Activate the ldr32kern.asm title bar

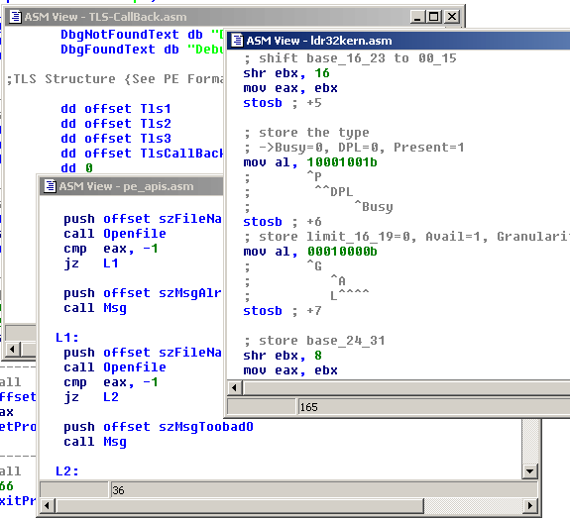[x=399, y=40]
